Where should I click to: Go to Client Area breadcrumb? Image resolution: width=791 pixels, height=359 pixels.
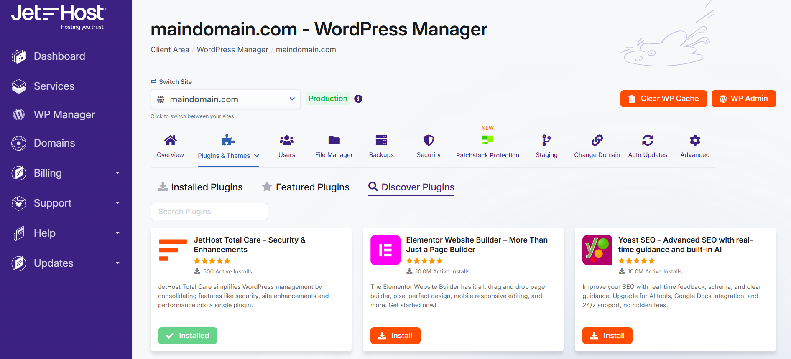[170, 50]
